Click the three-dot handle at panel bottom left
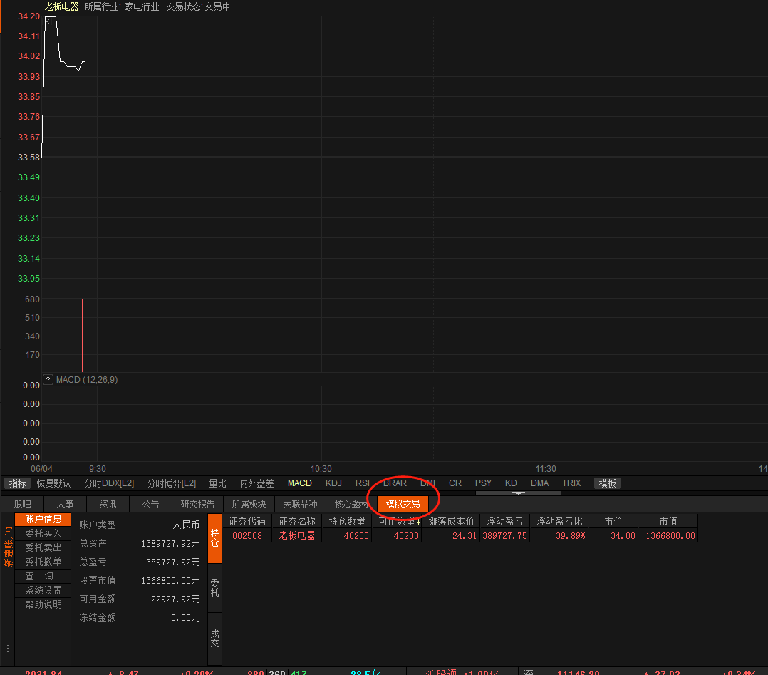The height and width of the screenshot is (675, 768). click(8, 649)
